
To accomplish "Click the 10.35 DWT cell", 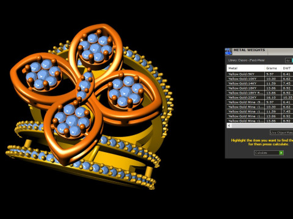I will click(x=287, y=97).
